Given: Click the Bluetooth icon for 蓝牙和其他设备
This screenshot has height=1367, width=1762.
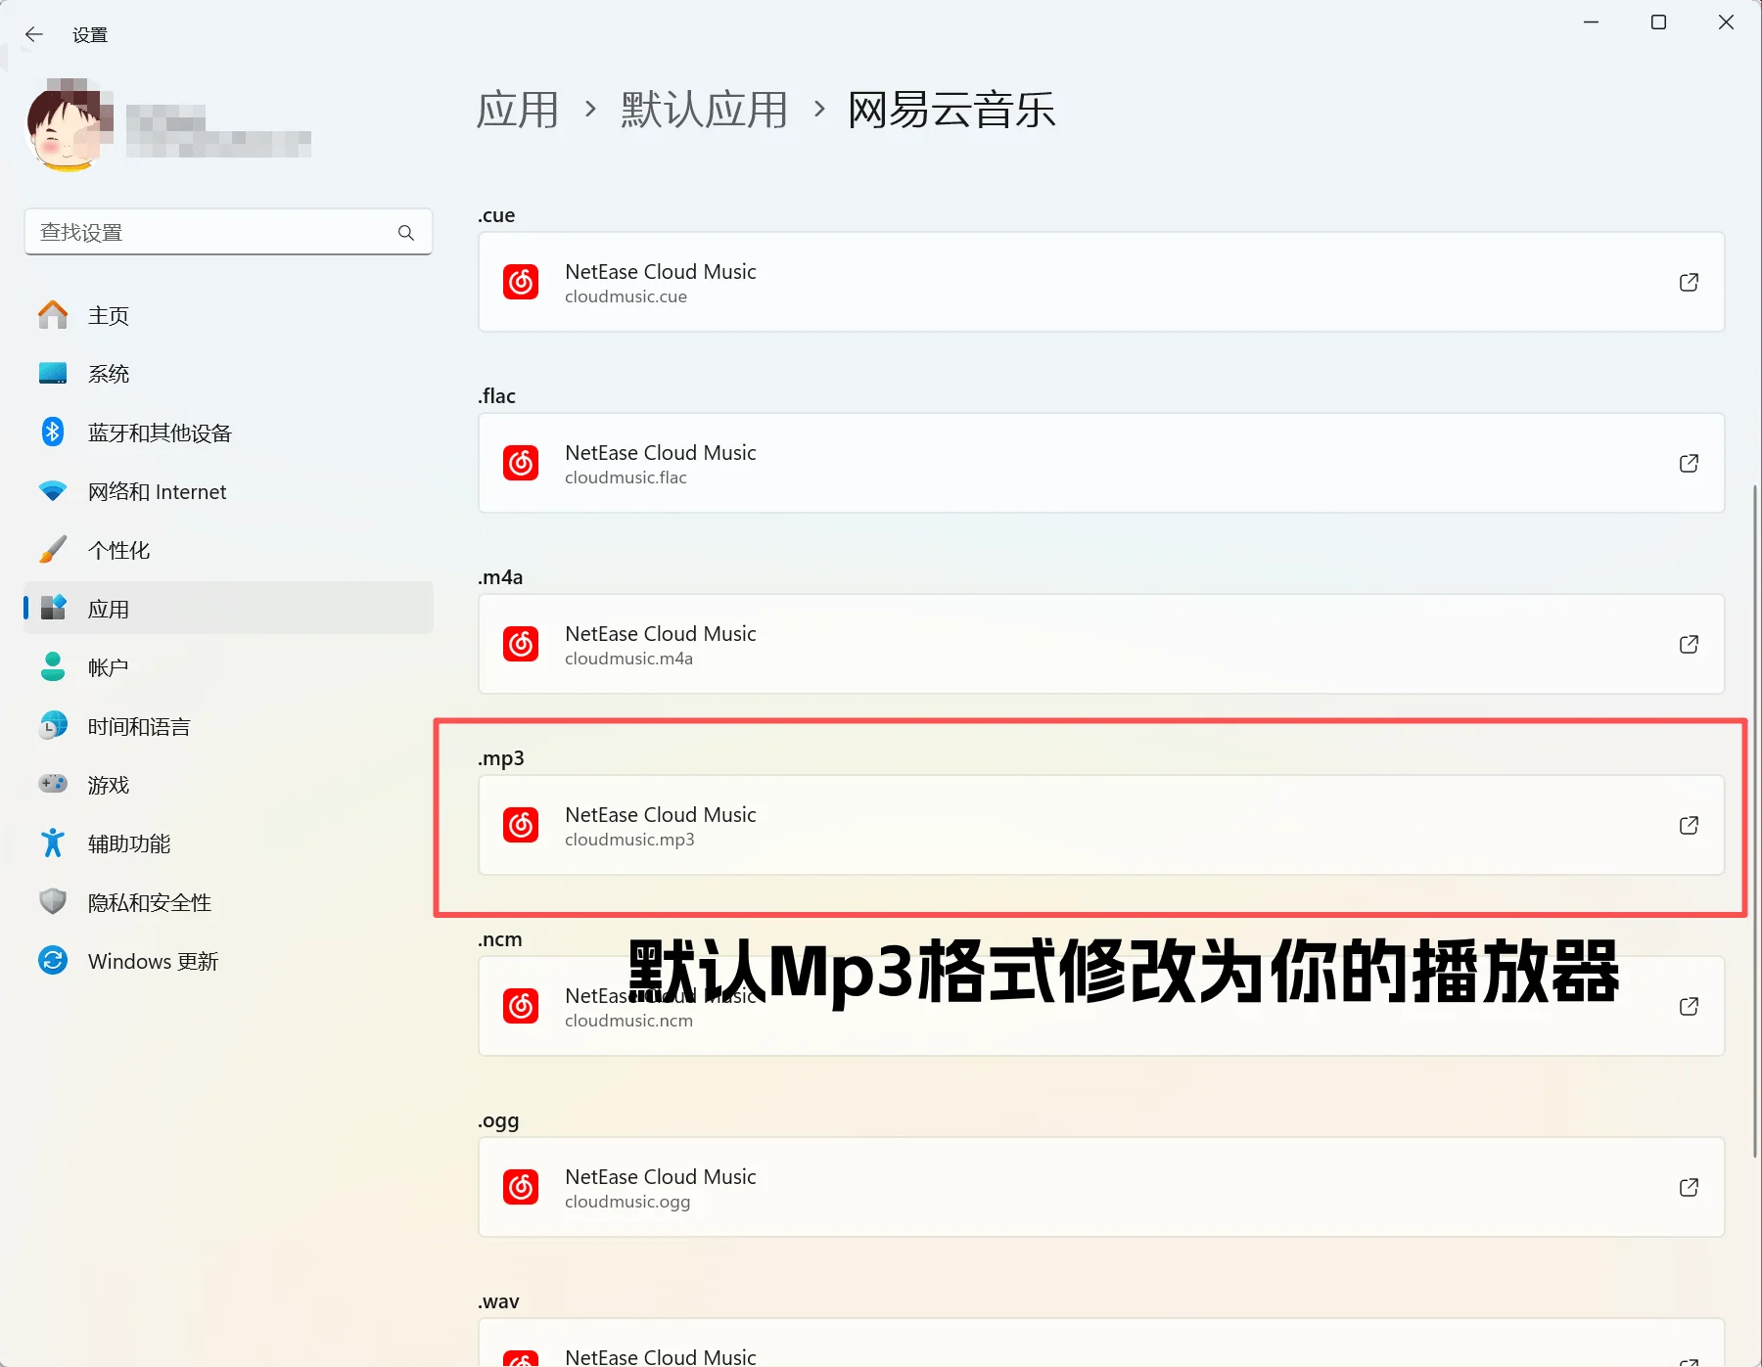Looking at the screenshot, I should pos(53,433).
